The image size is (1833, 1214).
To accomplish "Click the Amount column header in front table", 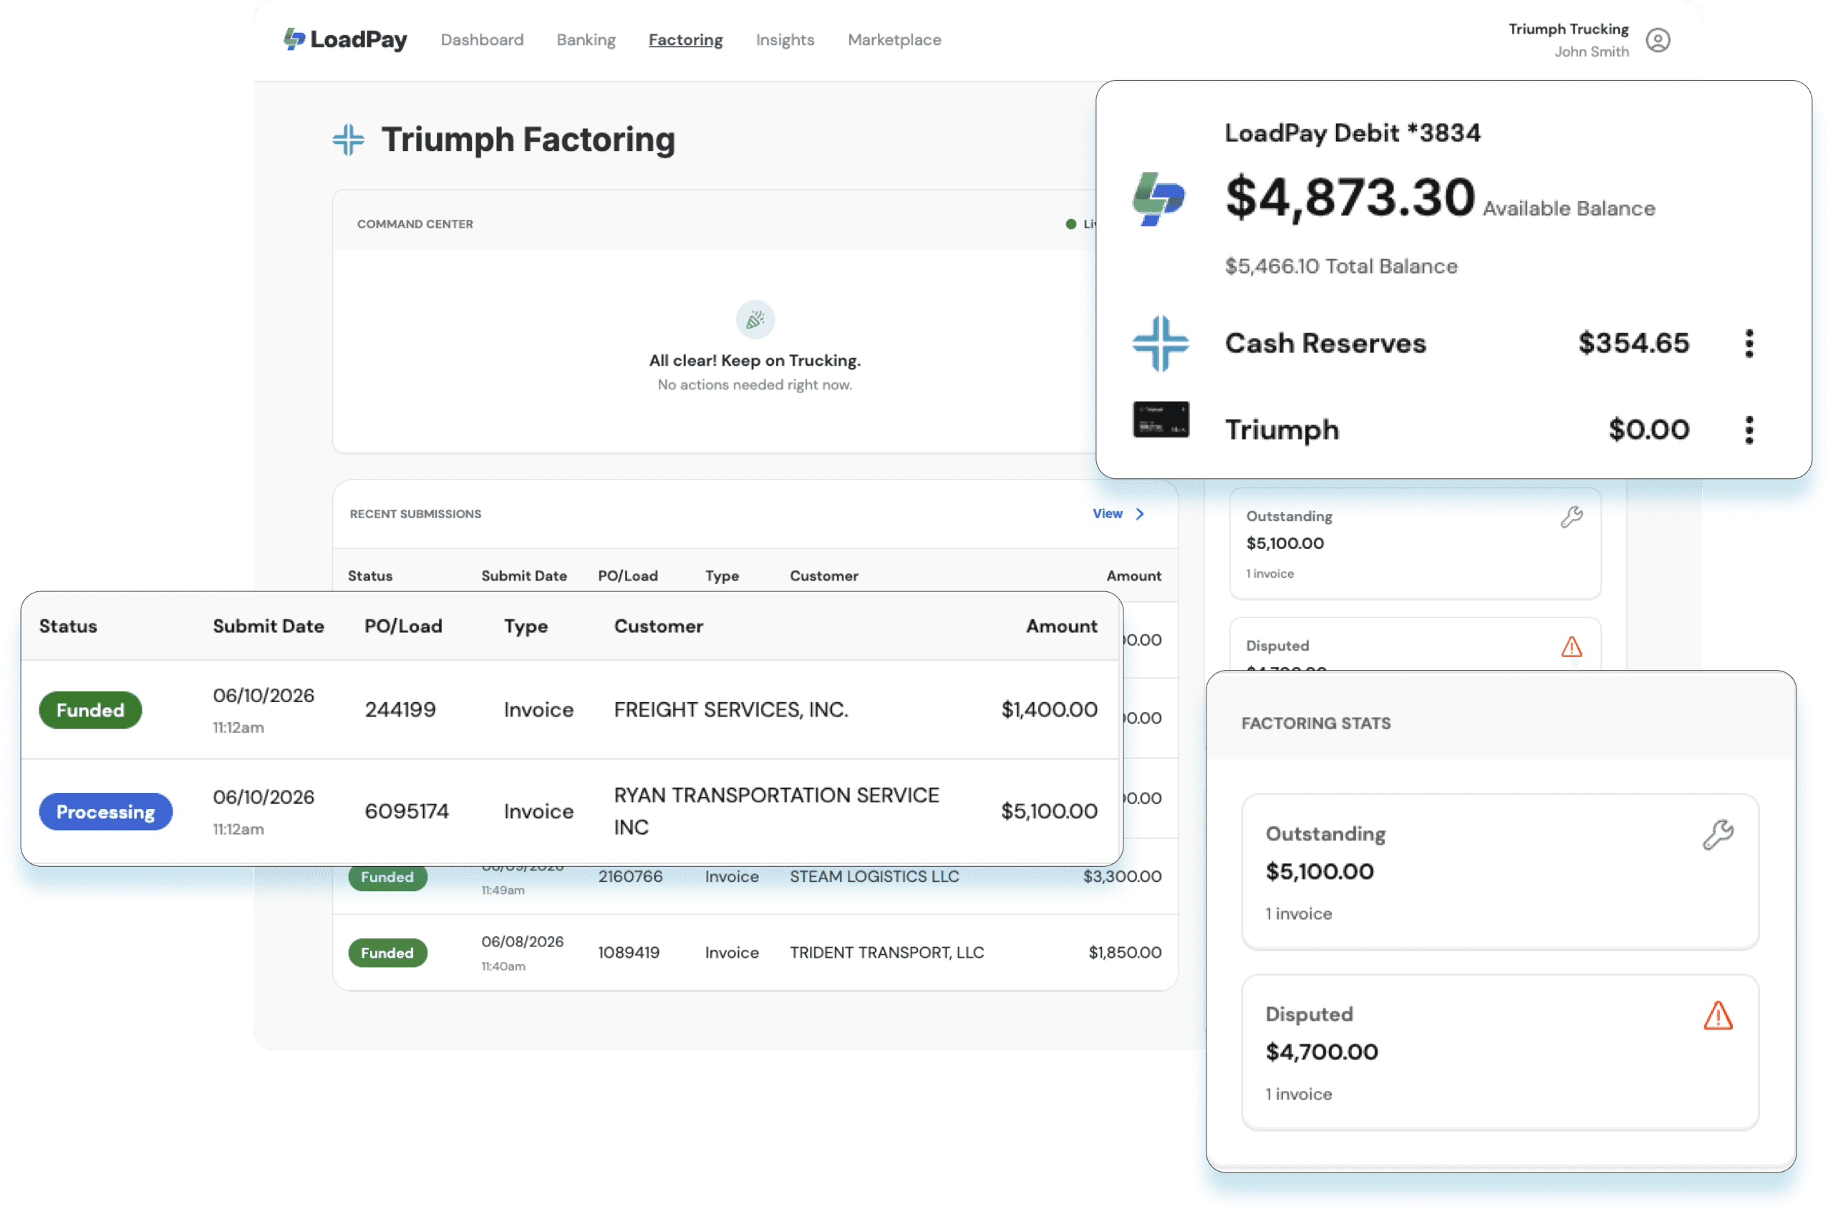I will 1061,626.
